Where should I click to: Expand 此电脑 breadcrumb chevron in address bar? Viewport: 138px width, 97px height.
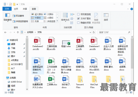pyautogui.click(x=35, y=32)
